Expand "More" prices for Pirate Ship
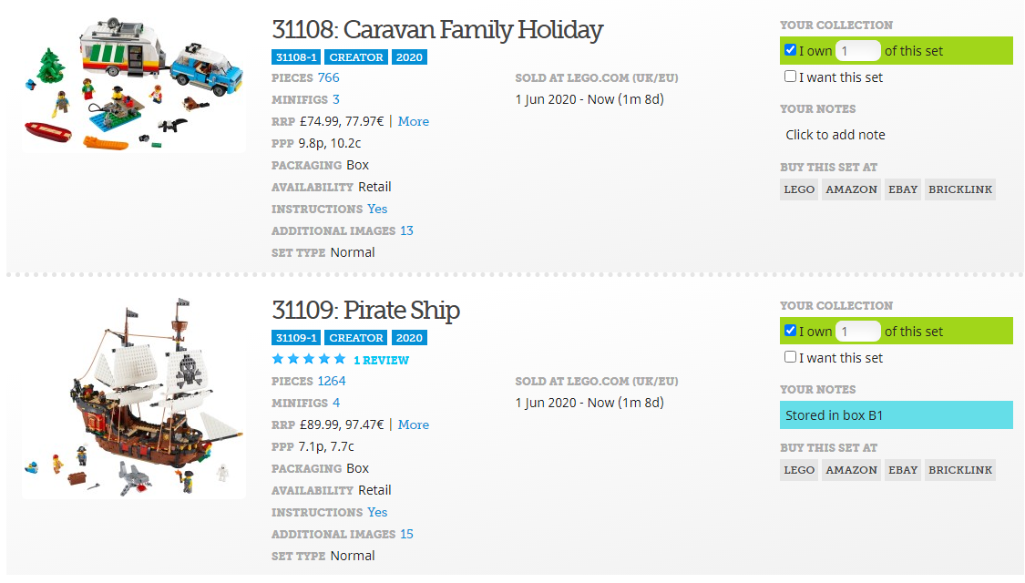1025x583 pixels. (413, 424)
